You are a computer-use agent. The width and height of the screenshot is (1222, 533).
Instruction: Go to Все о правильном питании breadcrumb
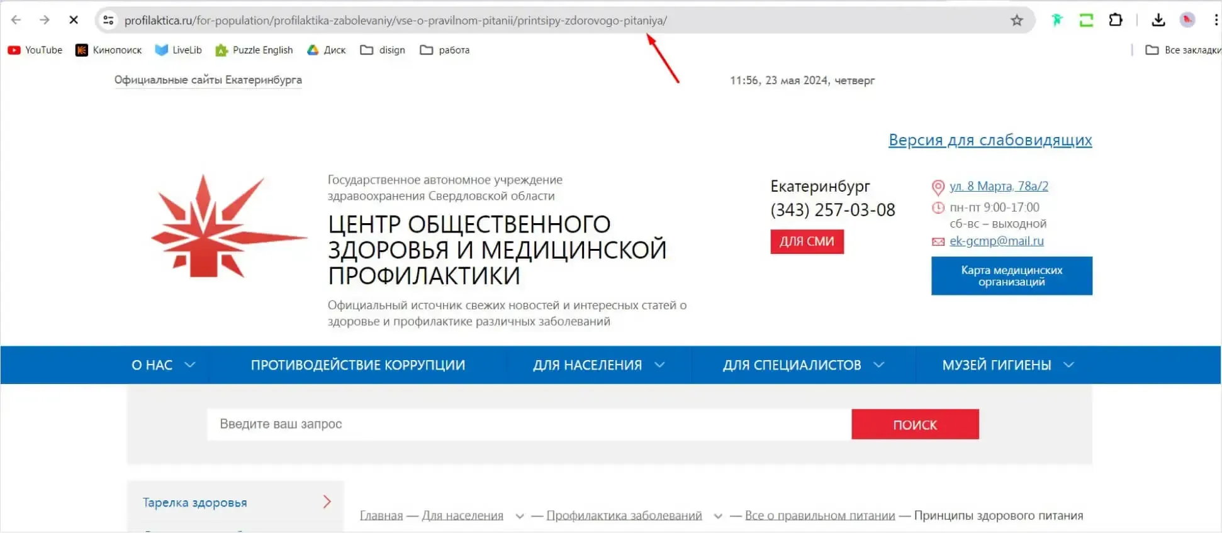820,515
